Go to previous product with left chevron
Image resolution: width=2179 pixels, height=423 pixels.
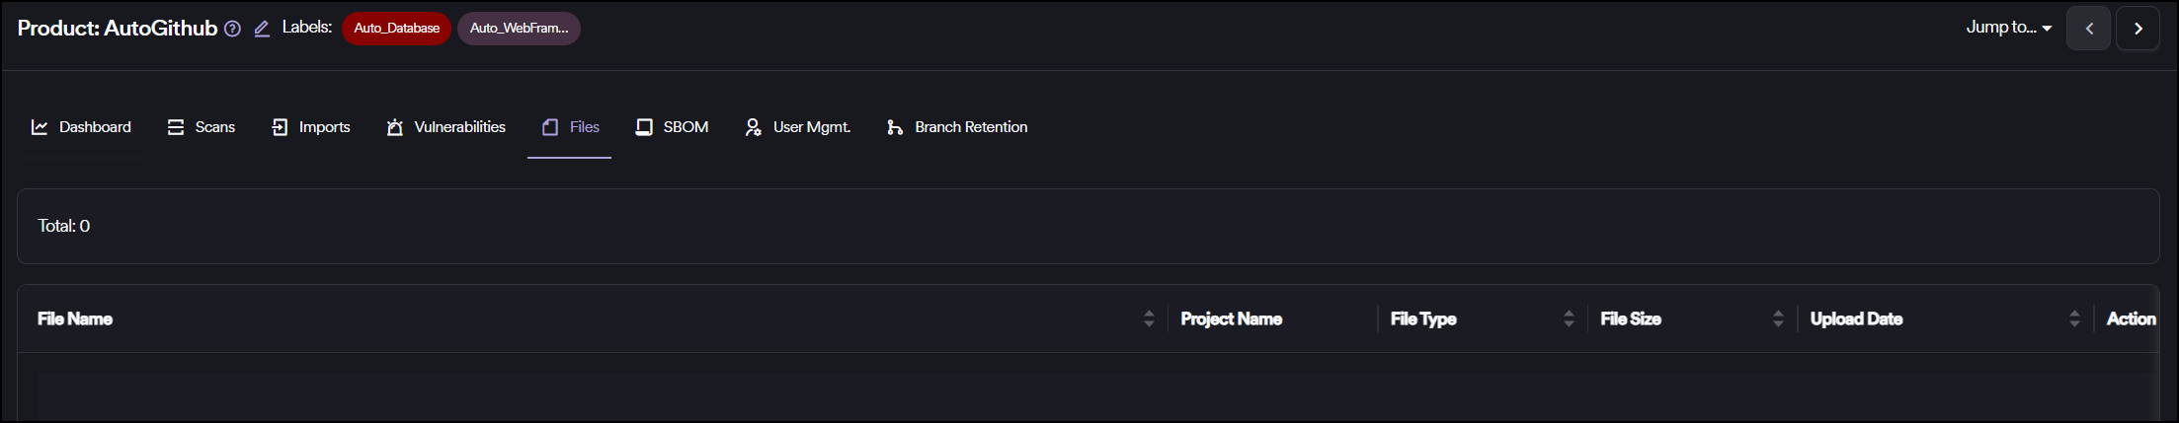pos(2088,29)
